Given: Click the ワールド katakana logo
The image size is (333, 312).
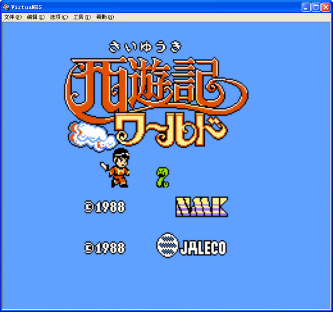Looking at the screenshot, I should coord(171,130).
